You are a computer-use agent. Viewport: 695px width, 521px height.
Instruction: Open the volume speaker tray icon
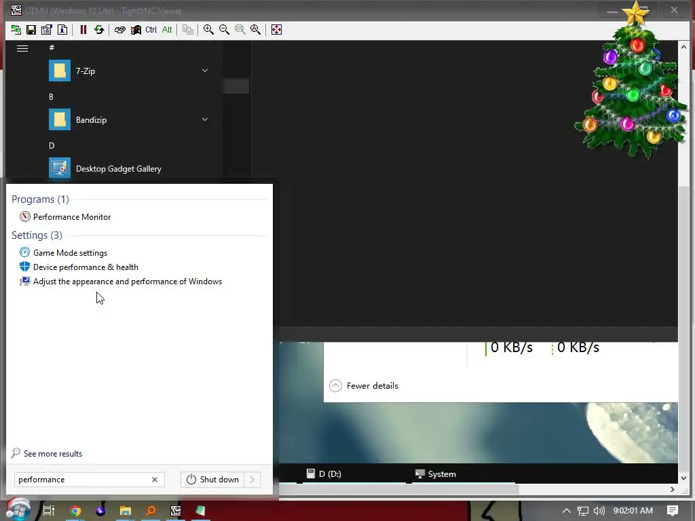[x=599, y=511]
